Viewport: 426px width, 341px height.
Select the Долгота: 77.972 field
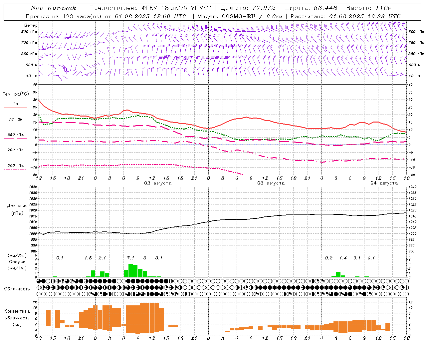[248, 8]
